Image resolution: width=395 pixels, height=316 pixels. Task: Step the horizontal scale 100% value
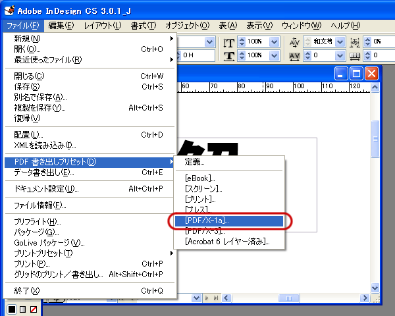(x=242, y=56)
